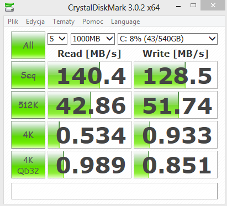Start the 512K test

click(x=28, y=105)
